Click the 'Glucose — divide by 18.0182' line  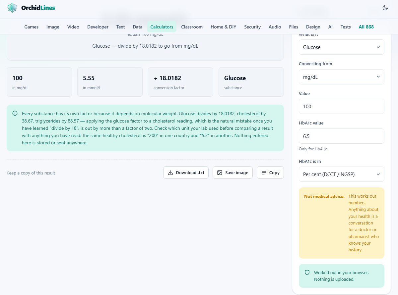point(145,46)
